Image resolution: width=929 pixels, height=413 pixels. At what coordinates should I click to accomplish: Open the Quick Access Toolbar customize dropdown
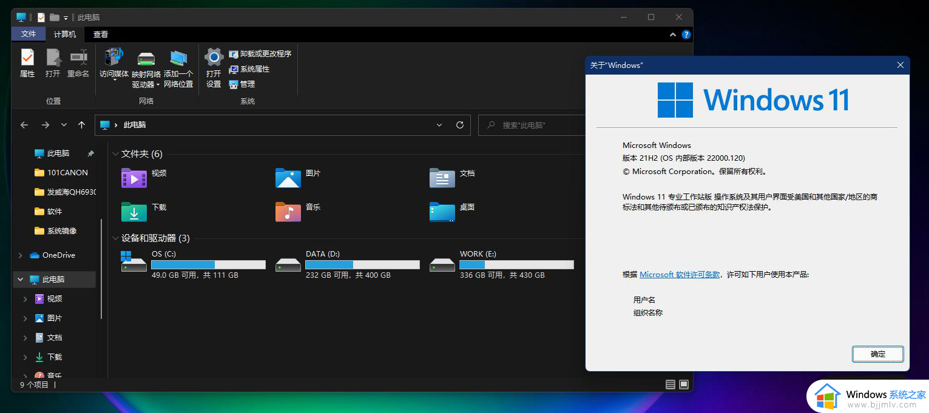66,18
